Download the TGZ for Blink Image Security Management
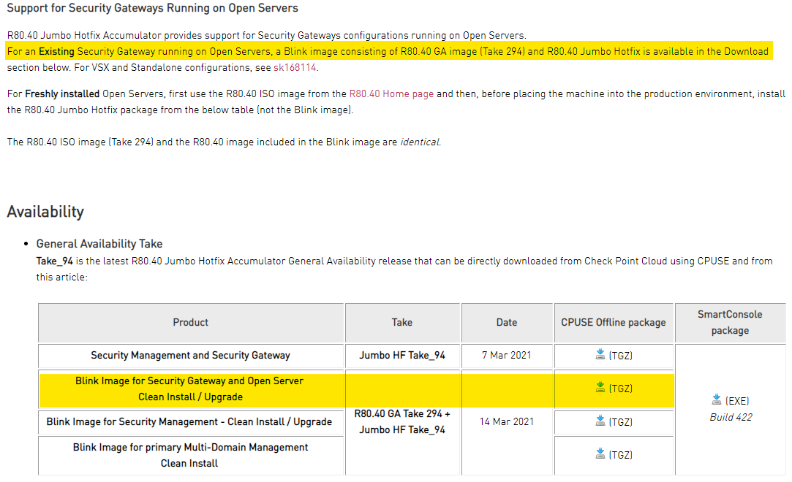 (601, 421)
